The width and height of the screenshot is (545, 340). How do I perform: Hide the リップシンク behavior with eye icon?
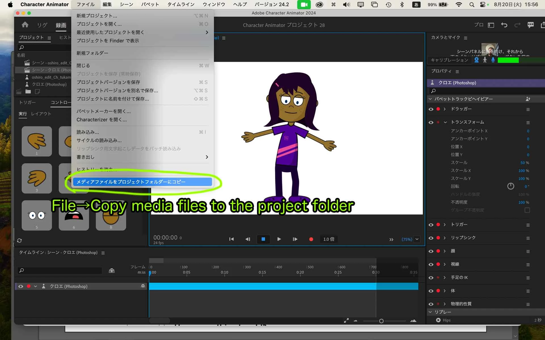click(x=431, y=238)
